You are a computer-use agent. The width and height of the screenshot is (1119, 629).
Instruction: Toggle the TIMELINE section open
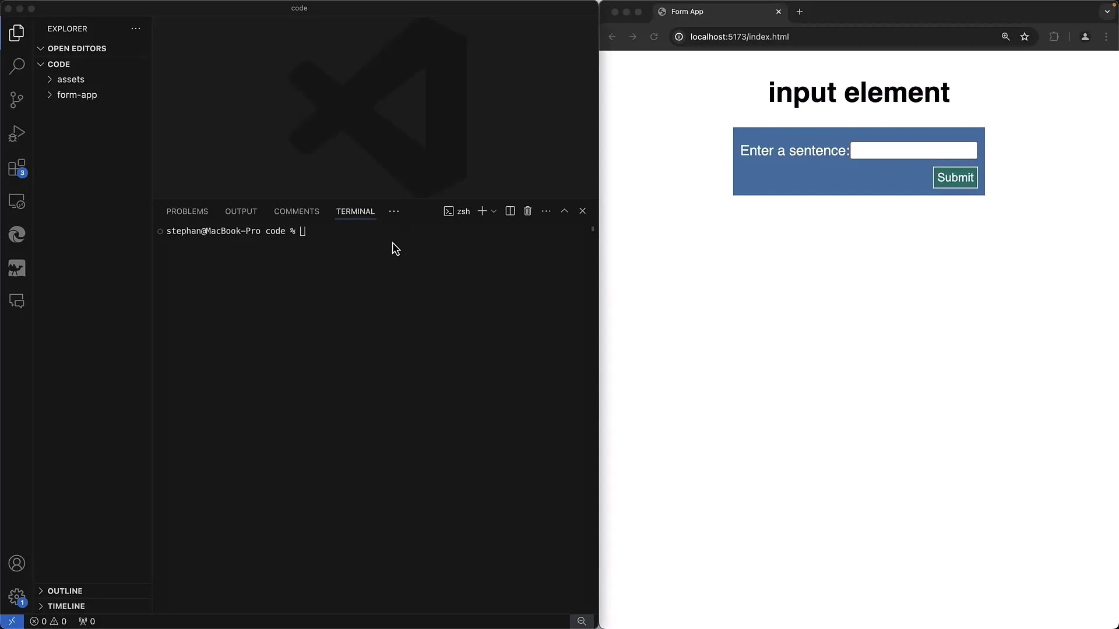[x=66, y=606]
